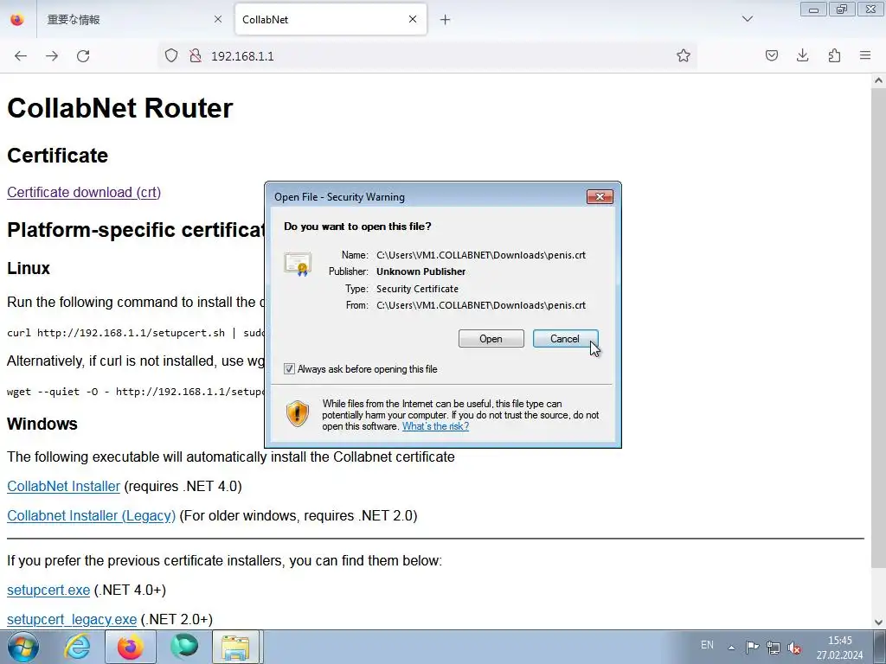886x664 pixels.
Task: Switch to the 重要な情報 tab
Action: pyautogui.click(x=134, y=20)
